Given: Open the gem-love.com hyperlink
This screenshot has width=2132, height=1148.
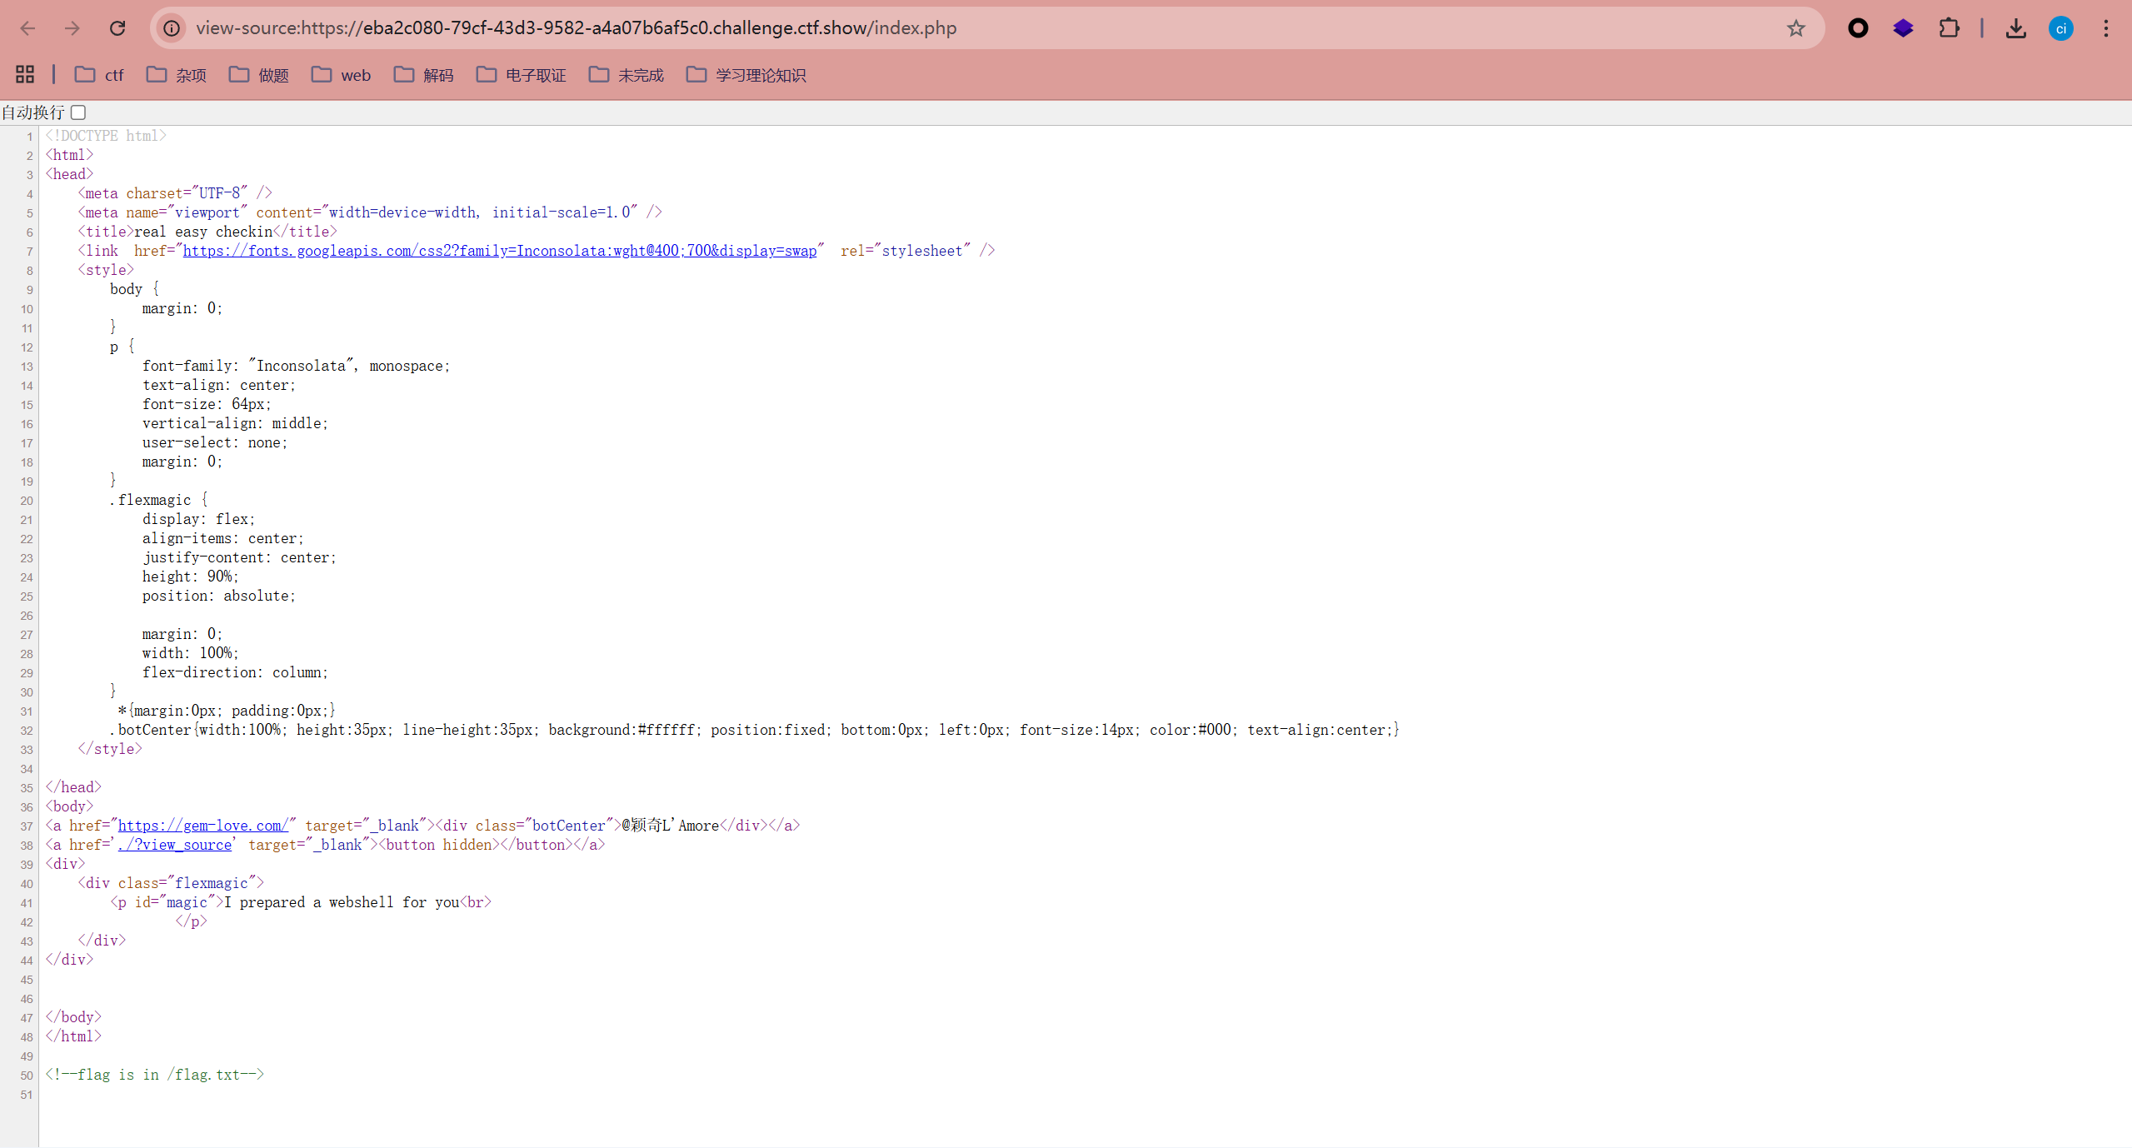Looking at the screenshot, I should [x=202, y=826].
